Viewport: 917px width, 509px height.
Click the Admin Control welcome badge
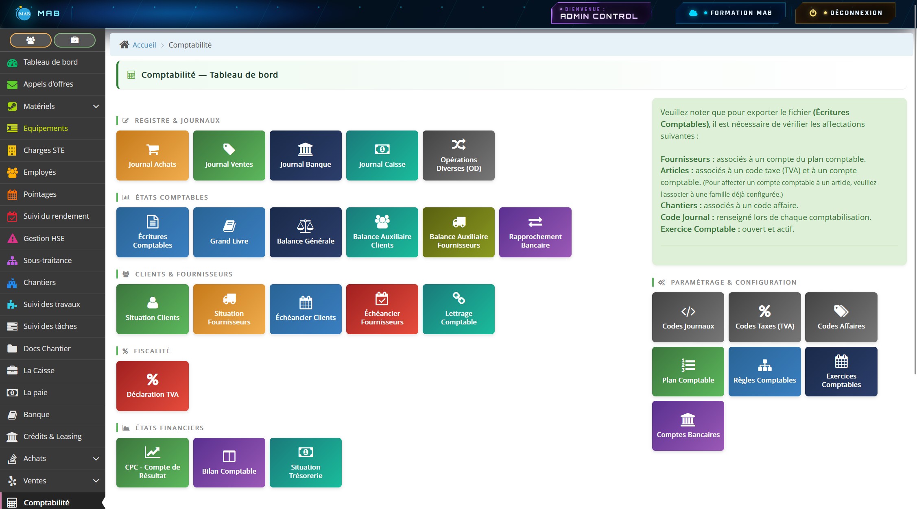click(x=600, y=13)
